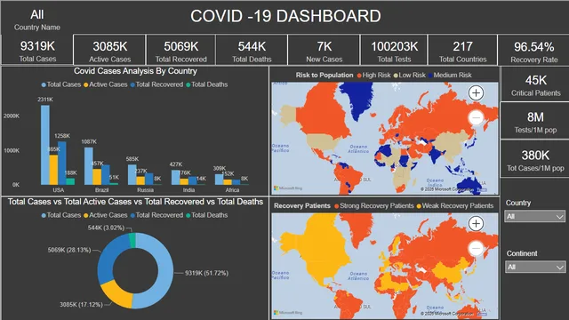Click the Tot Cases/1M pop card

click(535, 159)
